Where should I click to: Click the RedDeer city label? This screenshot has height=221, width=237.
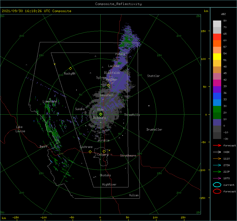click(112, 80)
